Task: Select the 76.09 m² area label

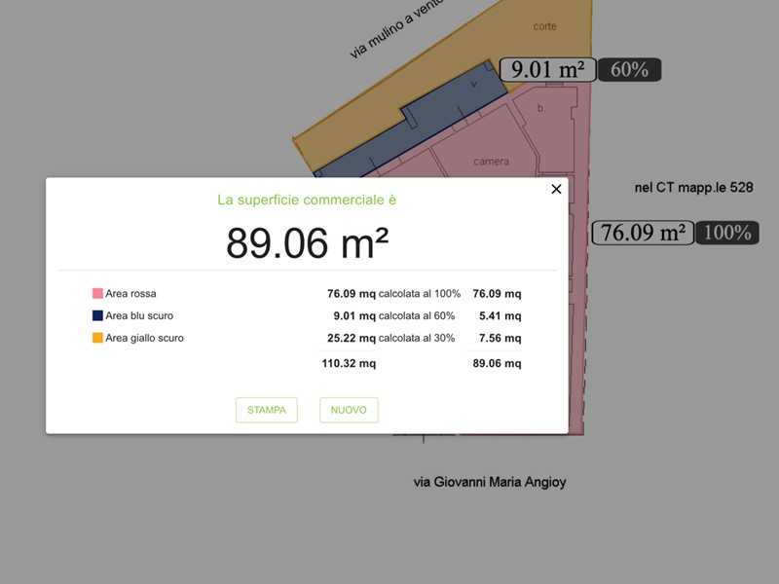Action: click(x=643, y=233)
